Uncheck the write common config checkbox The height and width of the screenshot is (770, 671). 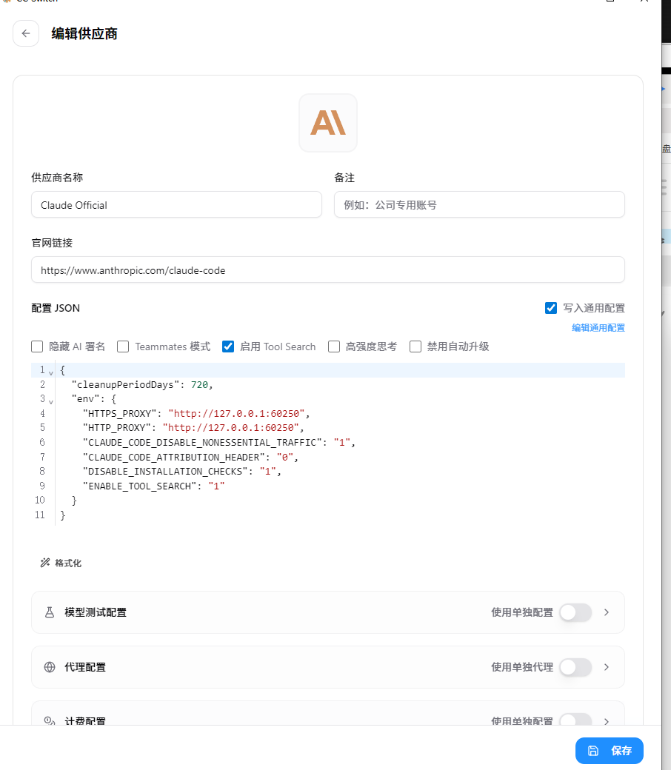tap(551, 308)
